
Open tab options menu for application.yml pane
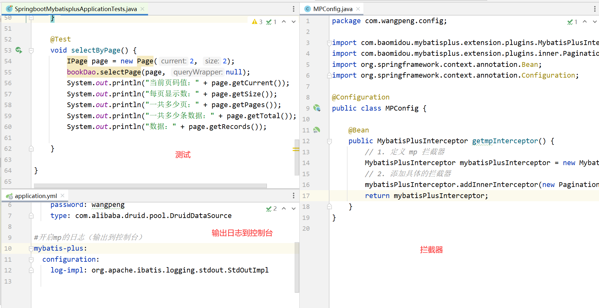click(x=294, y=196)
